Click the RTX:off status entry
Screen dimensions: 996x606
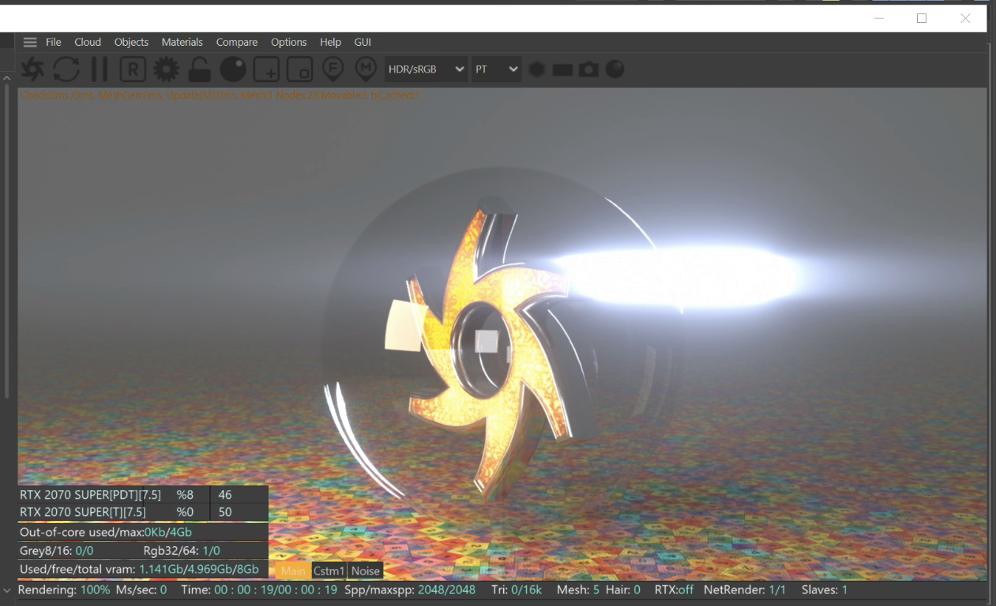coord(674,589)
